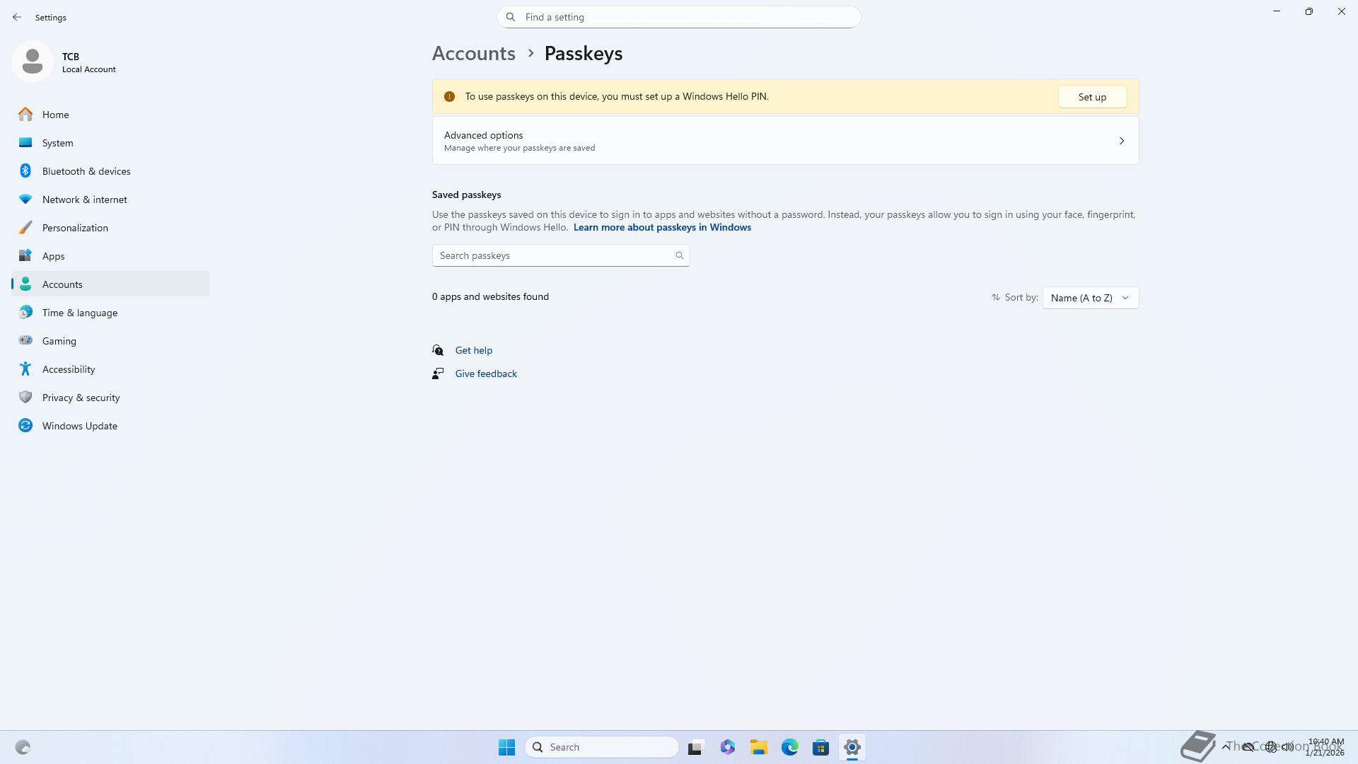Screen dimensions: 1358x764
Task: Click the Give feedback link
Action: point(485,374)
